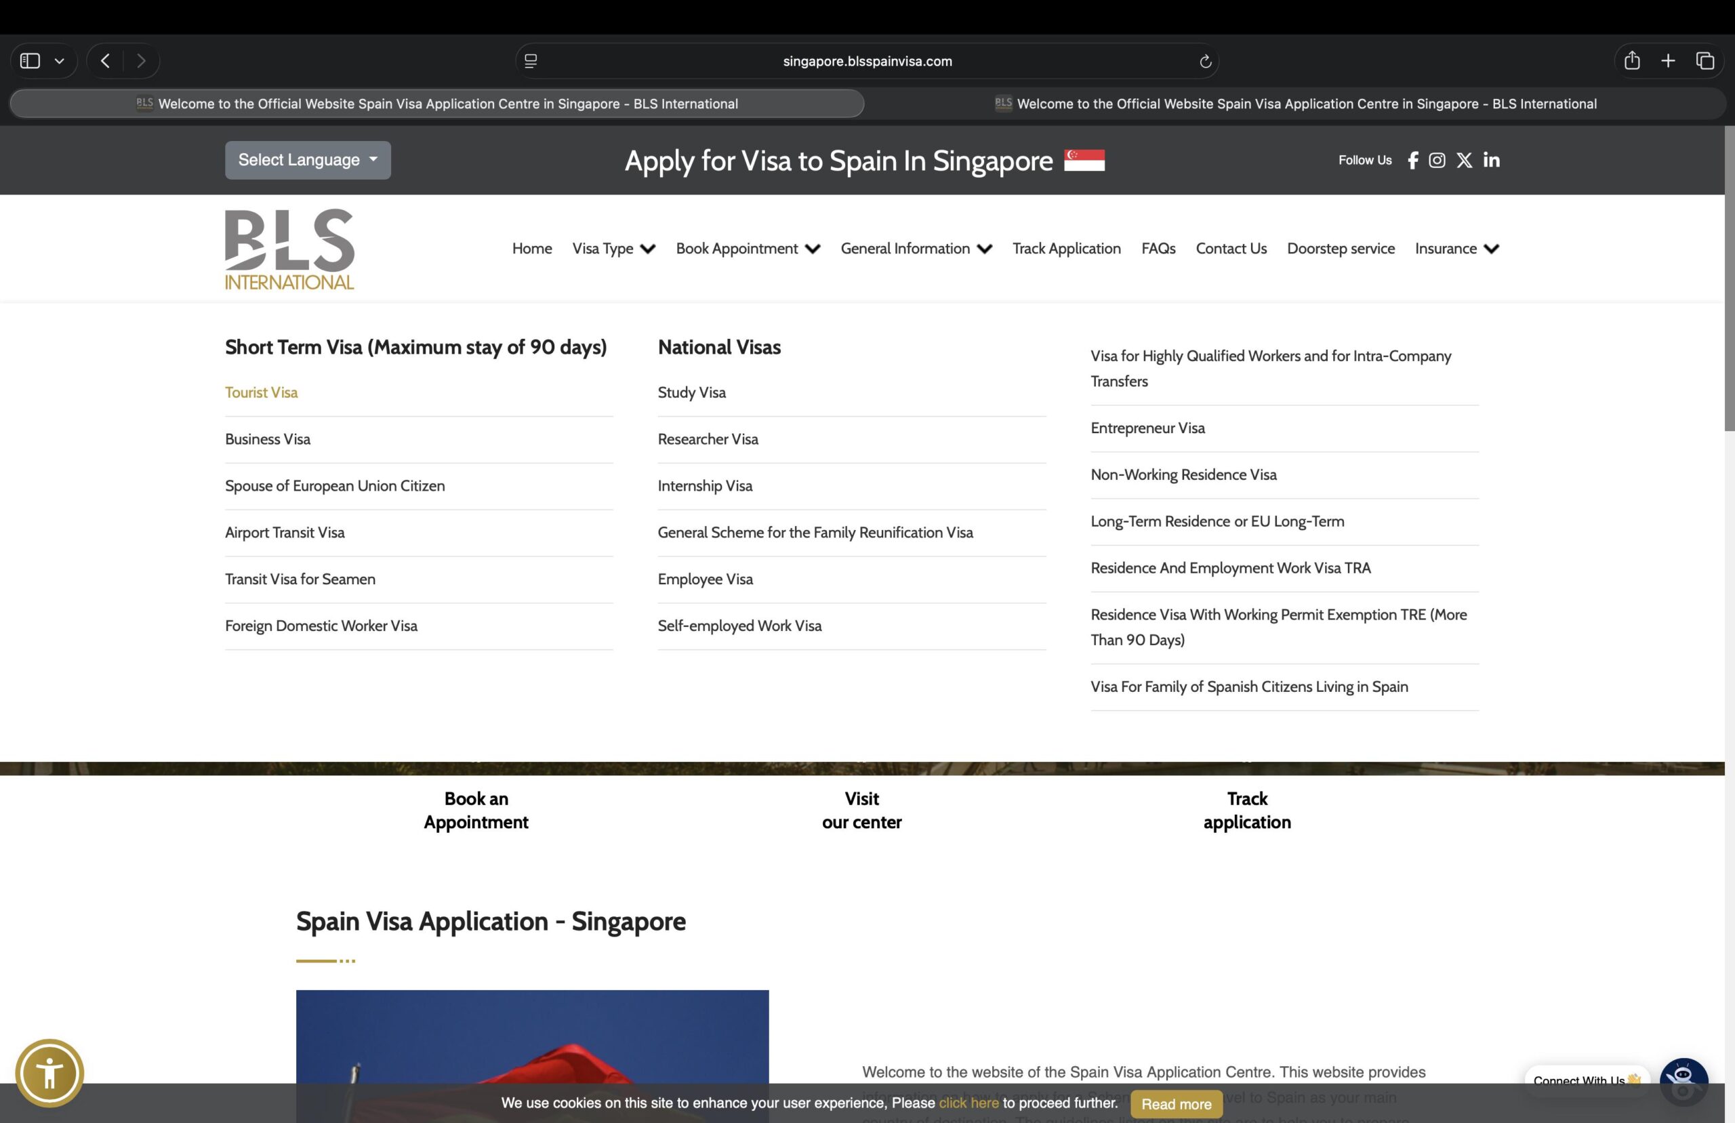Open the BLS Instagram icon
1735x1123 pixels.
coord(1437,160)
